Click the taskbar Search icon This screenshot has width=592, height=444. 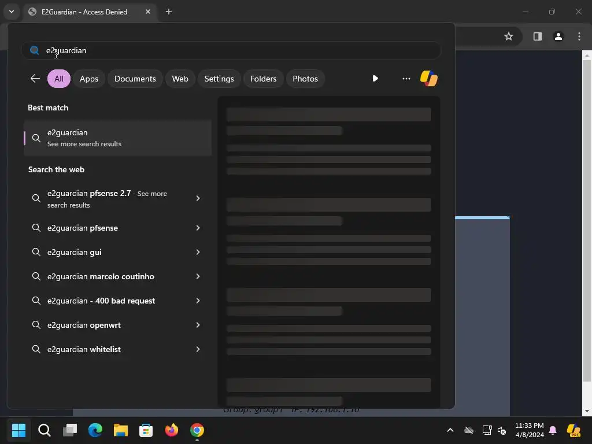point(44,430)
